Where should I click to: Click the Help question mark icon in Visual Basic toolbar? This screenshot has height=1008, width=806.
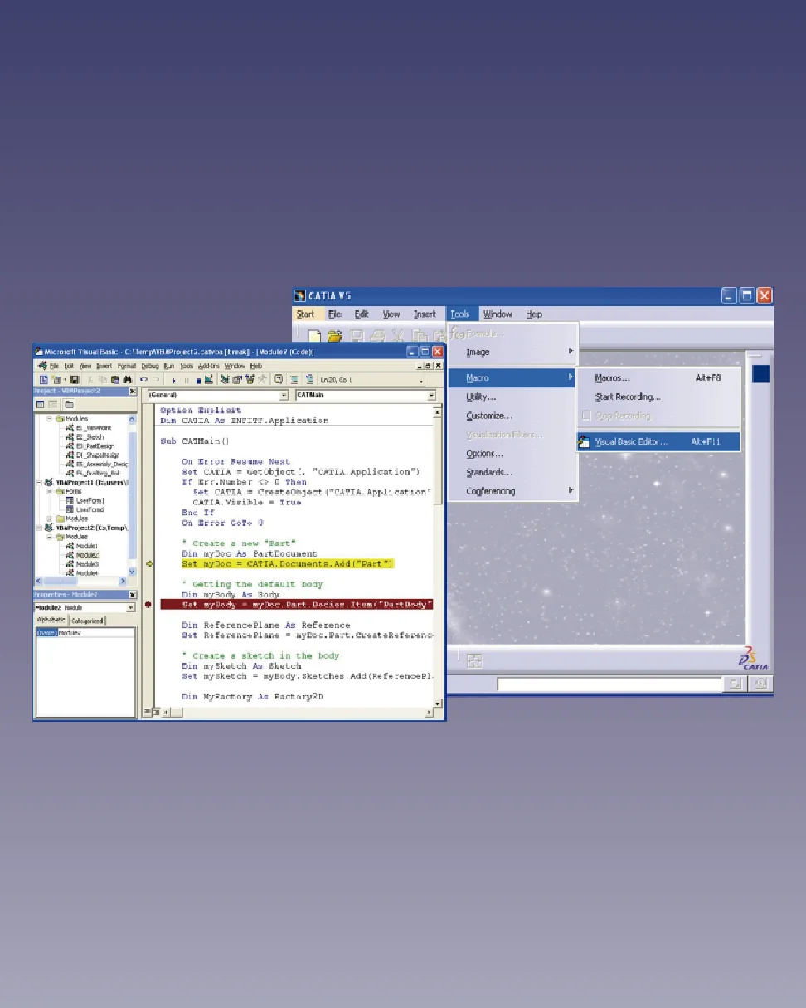click(x=279, y=378)
